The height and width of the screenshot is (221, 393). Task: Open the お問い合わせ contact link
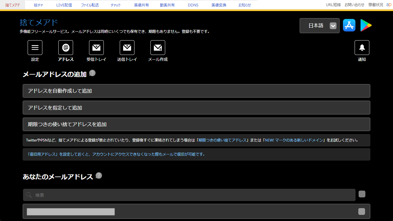pyautogui.click(x=354, y=5)
